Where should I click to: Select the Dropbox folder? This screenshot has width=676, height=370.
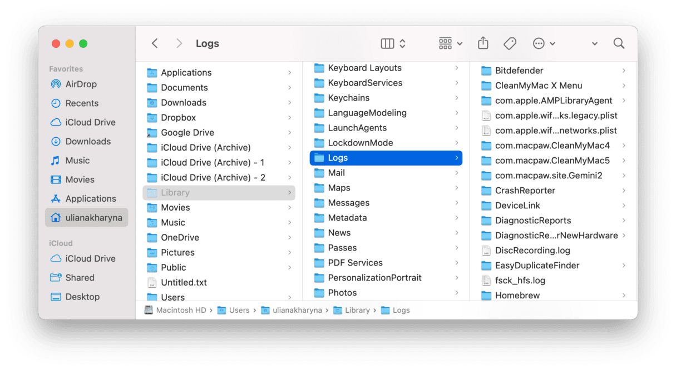(x=219, y=118)
